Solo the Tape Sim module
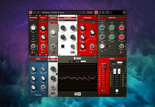 (44, 52)
